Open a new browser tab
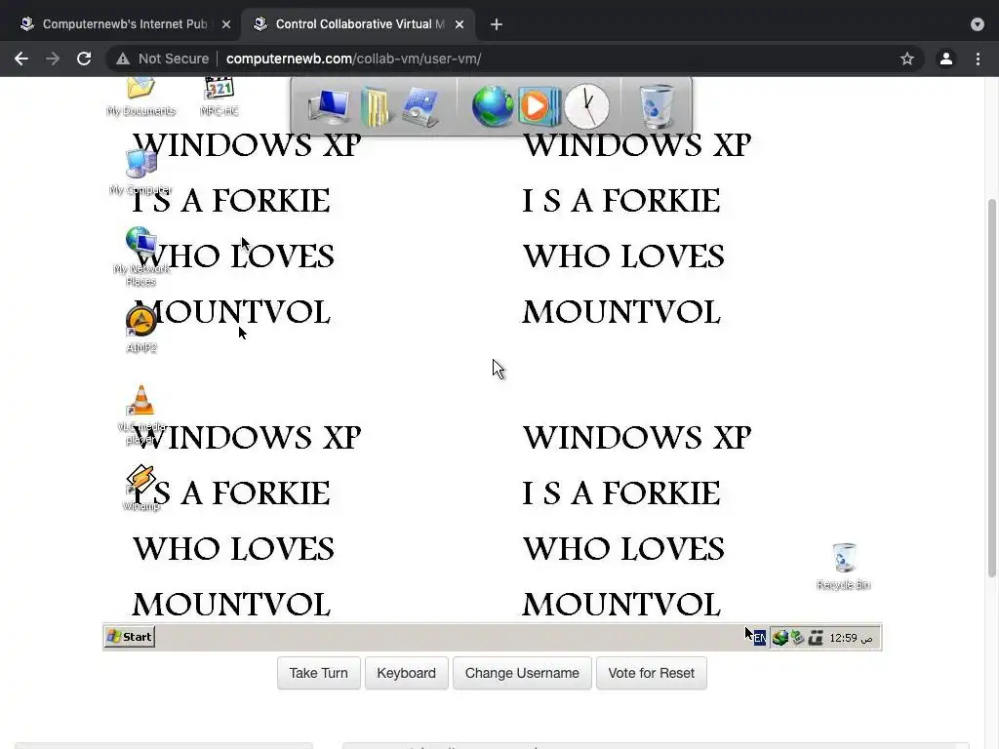 click(497, 24)
